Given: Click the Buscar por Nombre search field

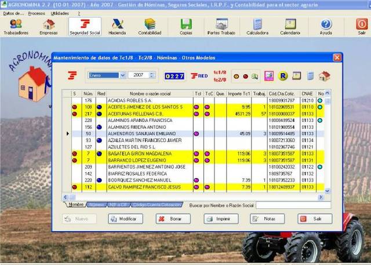Looking at the screenshot, I should (293, 205).
